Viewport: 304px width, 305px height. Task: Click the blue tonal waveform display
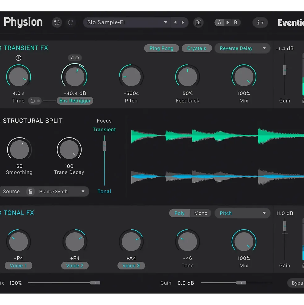click(217, 176)
